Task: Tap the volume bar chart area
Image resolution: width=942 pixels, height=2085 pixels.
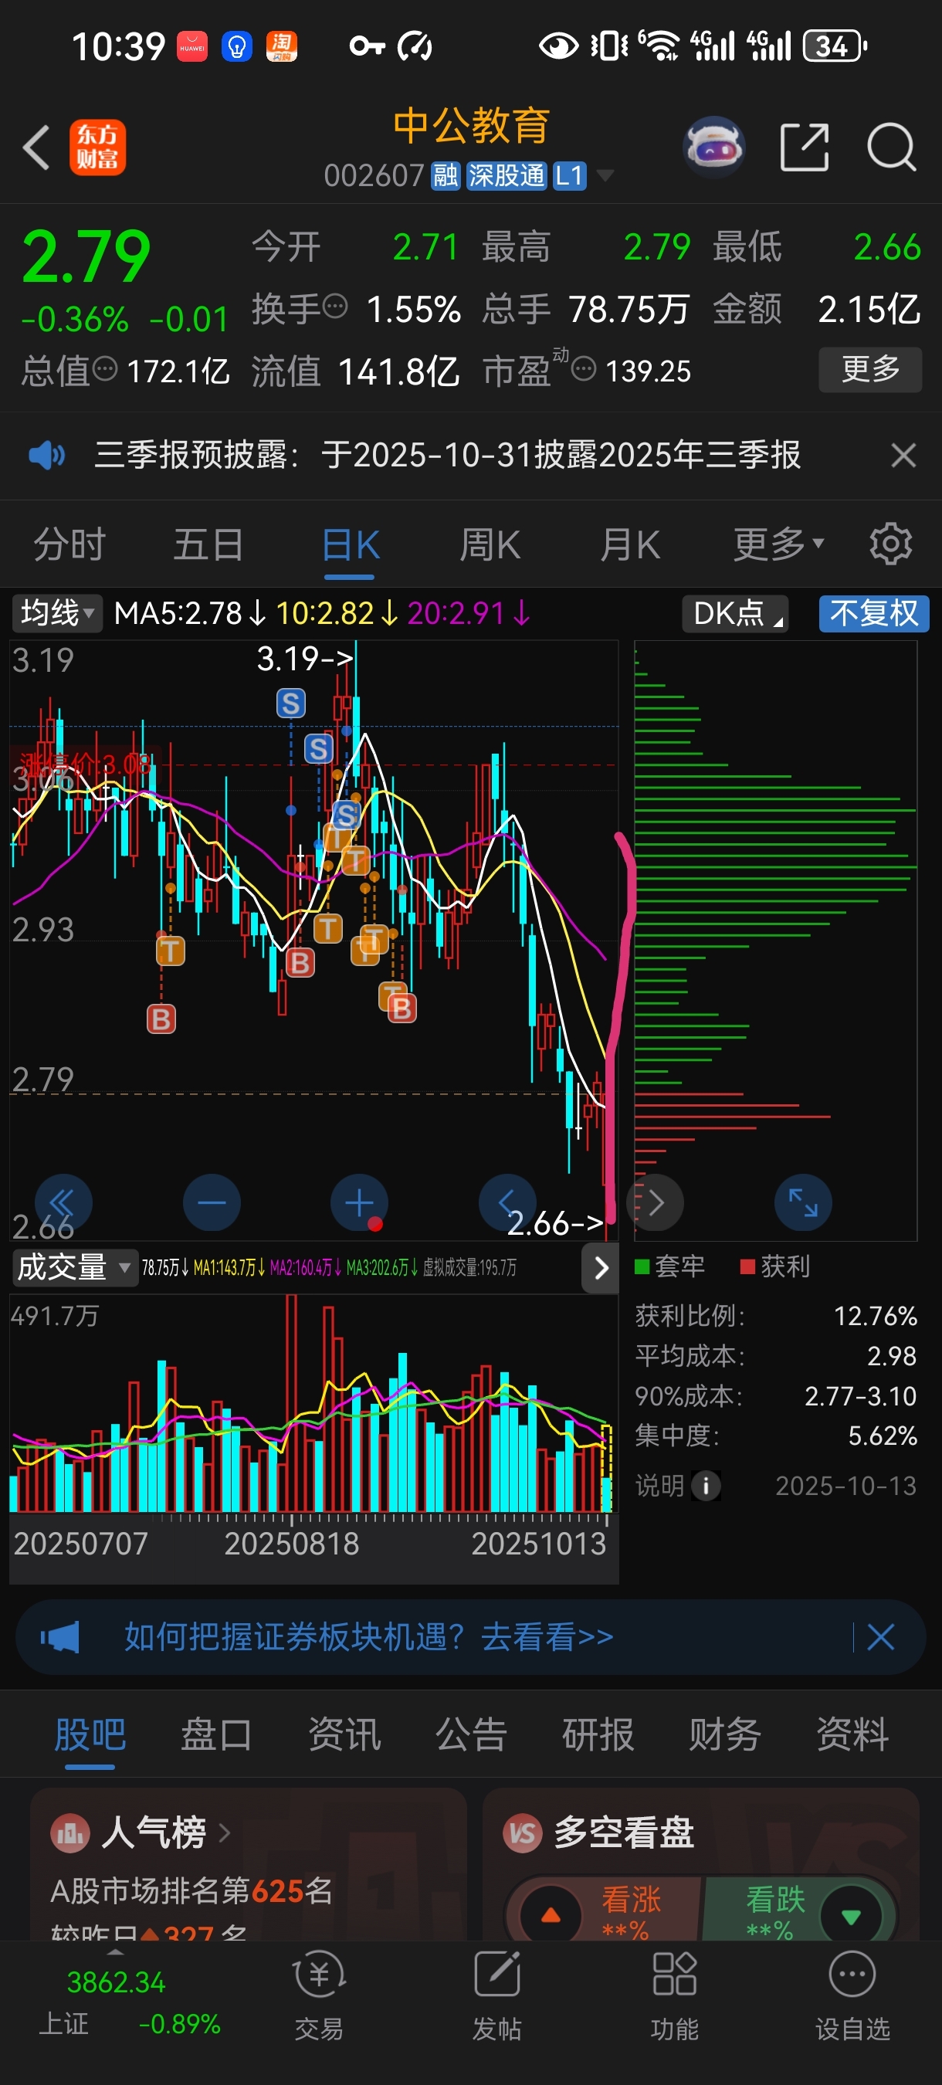Action: pyautogui.click(x=313, y=1402)
